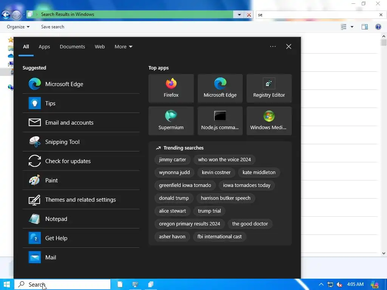This screenshot has width=387, height=290.
Task: Search iowa tornadoes today
Action: tap(246, 185)
